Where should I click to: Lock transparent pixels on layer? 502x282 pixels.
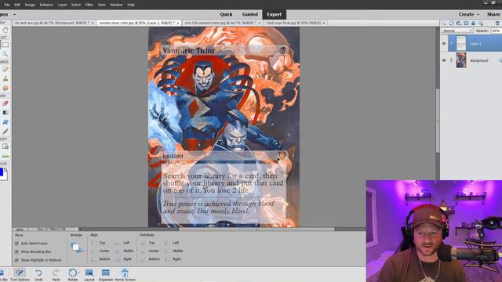pyautogui.click(x=481, y=23)
